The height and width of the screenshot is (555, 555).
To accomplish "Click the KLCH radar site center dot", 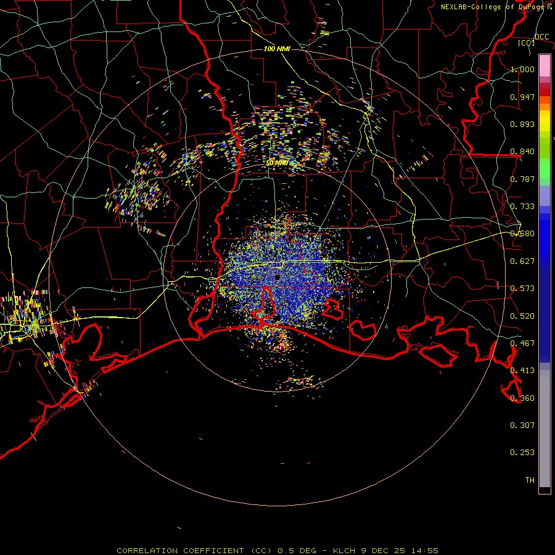I will click(x=277, y=277).
